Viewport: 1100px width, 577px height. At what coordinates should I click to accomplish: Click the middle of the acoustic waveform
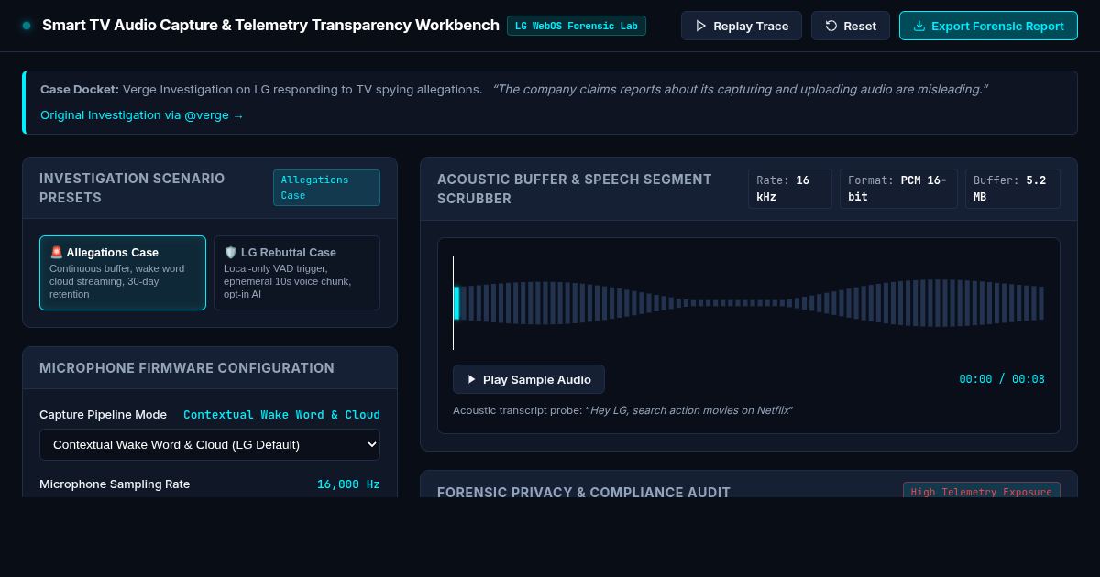749,303
